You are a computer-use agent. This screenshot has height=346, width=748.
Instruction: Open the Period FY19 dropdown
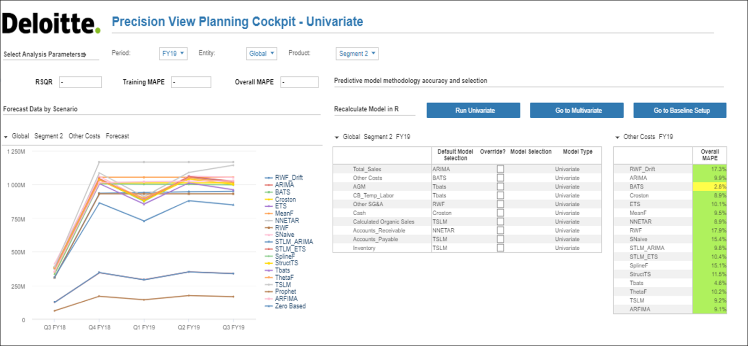[x=173, y=54]
